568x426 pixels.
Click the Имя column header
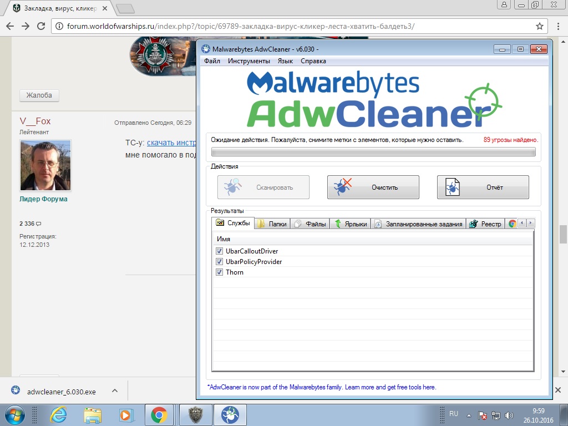[372, 239]
